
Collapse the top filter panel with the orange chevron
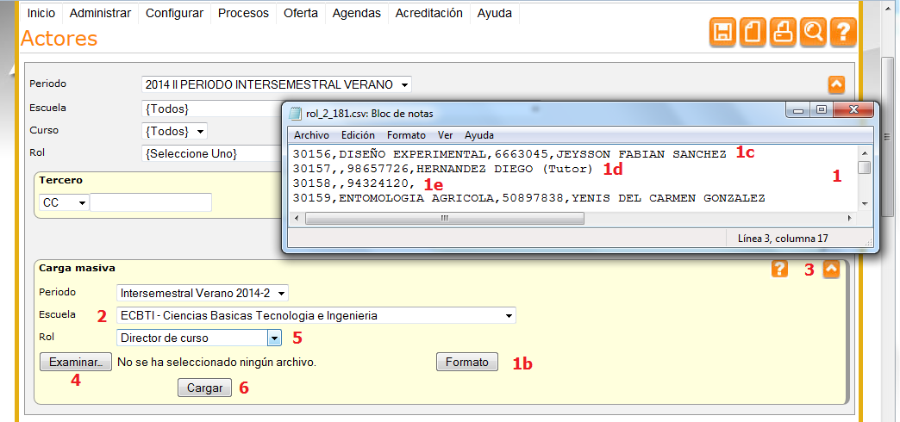(835, 84)
